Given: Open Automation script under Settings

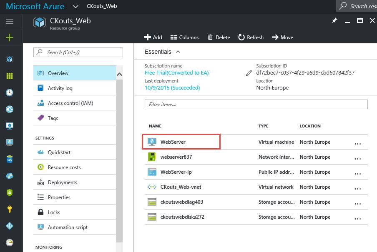Looking at the screenshot, I should click(x=75, y=227).
